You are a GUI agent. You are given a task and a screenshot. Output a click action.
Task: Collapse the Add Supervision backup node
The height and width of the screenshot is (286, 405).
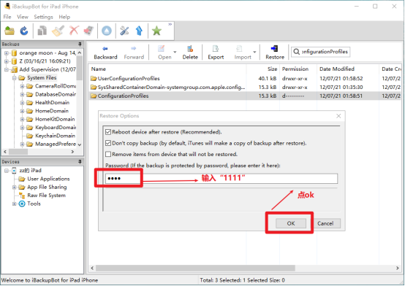coord(7,69)
